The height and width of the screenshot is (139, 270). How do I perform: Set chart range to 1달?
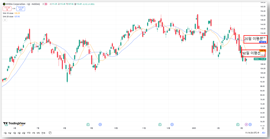(14, 133)
